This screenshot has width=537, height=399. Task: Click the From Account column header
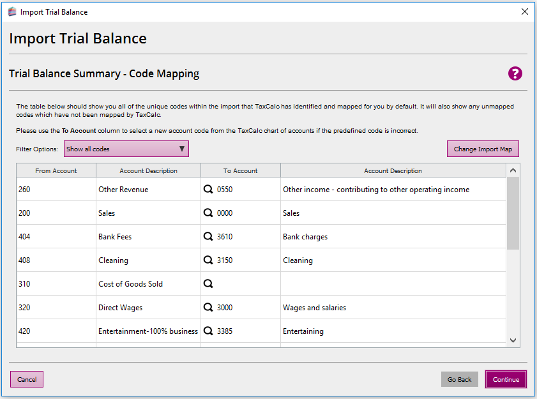coord(56,170)
